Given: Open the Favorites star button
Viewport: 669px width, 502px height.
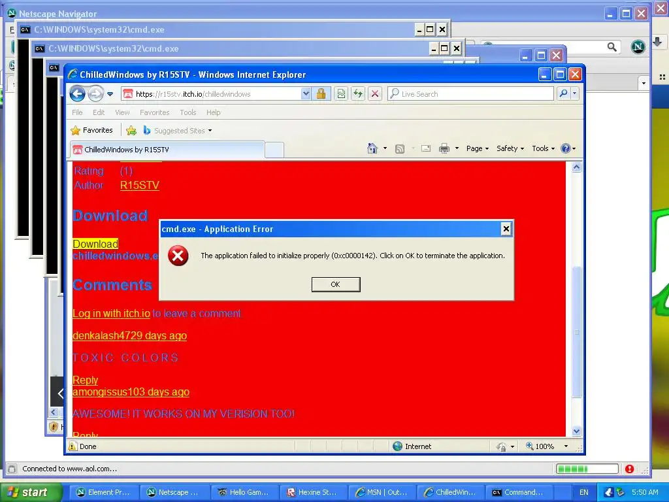Looking at the screenshot, I should [x=91, y=130].
